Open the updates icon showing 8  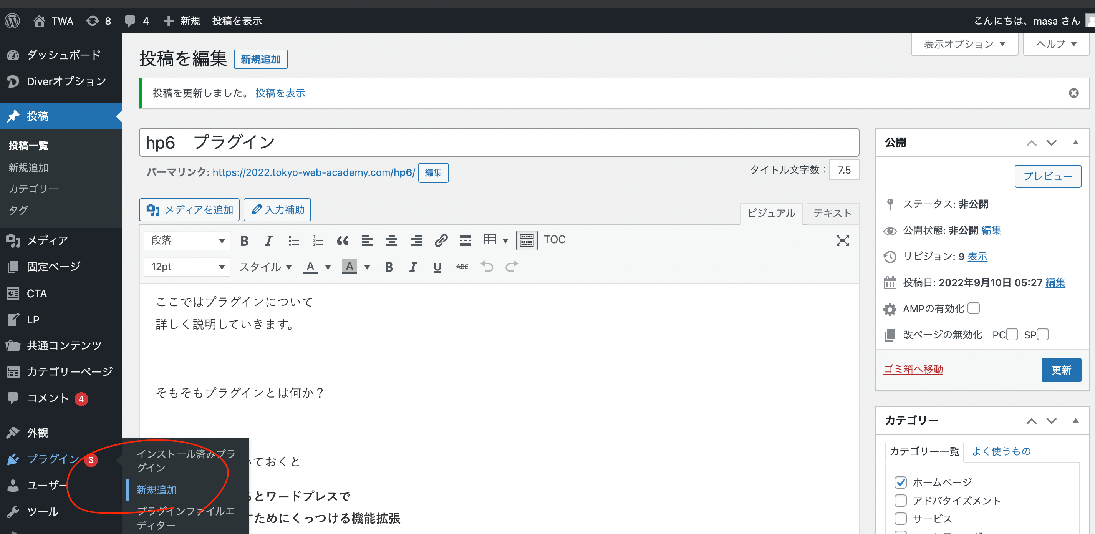point(98,20)
